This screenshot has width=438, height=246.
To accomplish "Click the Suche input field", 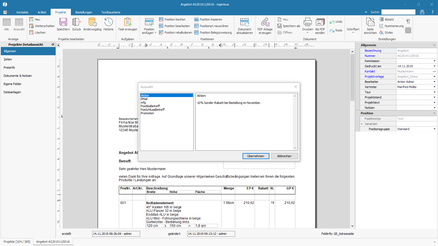I will [x=398, y=12].
